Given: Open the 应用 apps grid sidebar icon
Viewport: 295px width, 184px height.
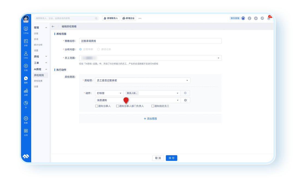Looking at the screenshot, I should pyautogui.click(x=26, y=132).
